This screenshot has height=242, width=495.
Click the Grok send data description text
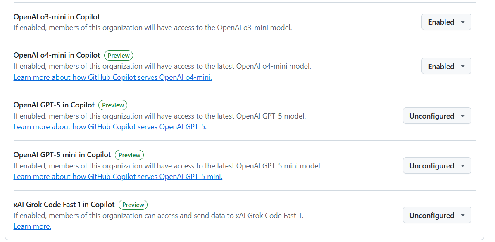tap(159, 216)
